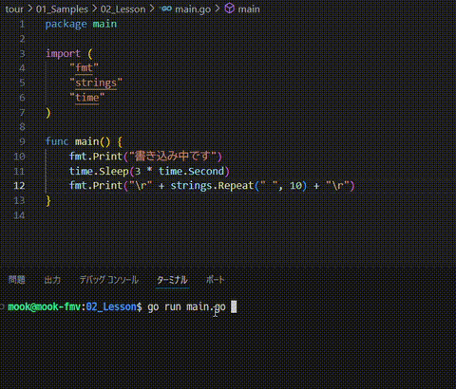Screen dimensions: 456x389
Task: Expand the 02_Lesson breadcrumb folder
Action: click(123, 9)
